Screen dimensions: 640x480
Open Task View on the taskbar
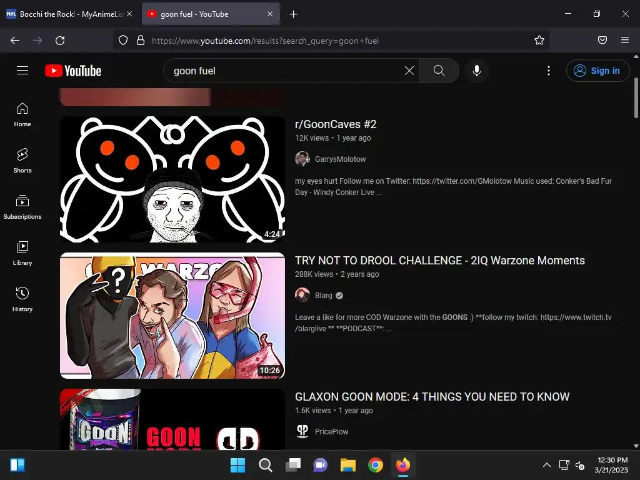click(292, 465)
